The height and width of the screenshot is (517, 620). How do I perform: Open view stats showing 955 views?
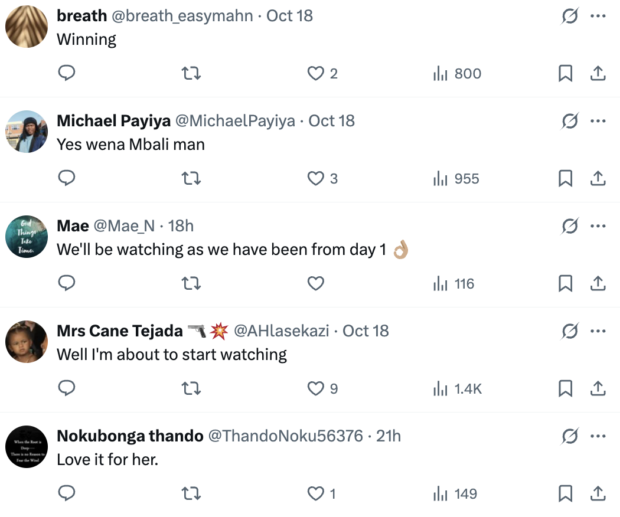point(456,178)
